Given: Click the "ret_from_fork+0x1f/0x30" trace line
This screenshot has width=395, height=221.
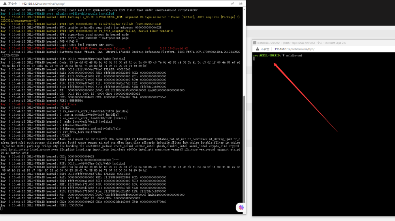Looking at the screenshot, I should point(51,132).
